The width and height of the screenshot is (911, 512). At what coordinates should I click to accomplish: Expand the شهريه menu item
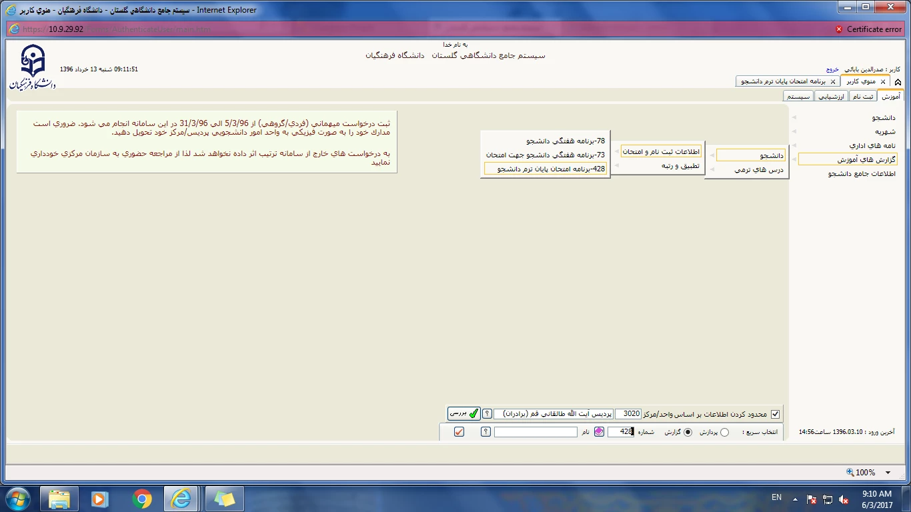885,131
